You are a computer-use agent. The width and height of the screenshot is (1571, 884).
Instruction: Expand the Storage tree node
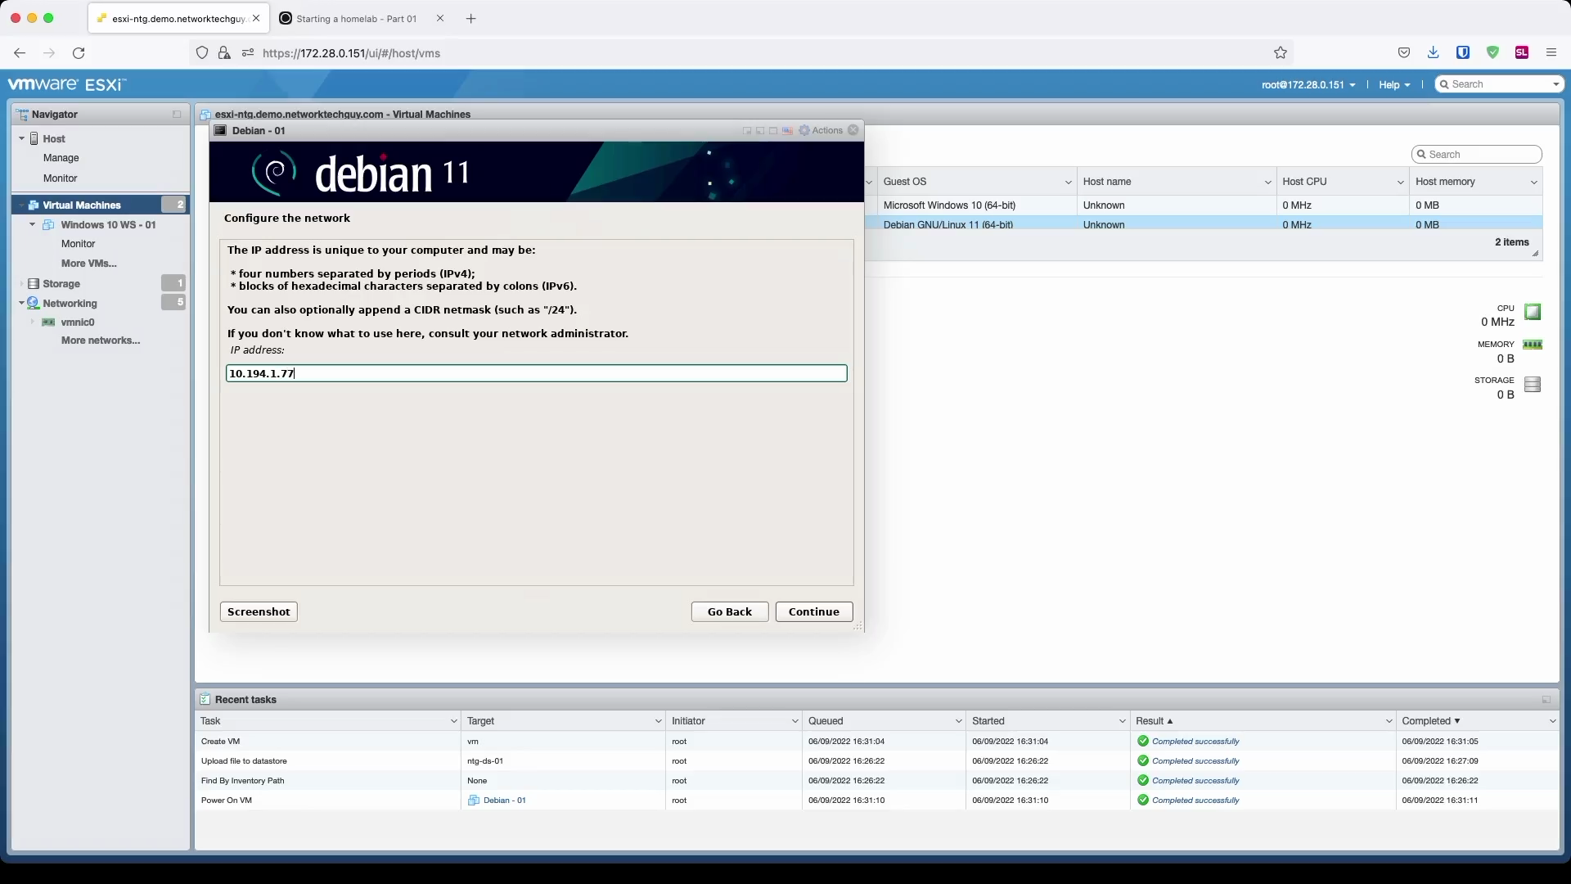[x=22, y=284]
